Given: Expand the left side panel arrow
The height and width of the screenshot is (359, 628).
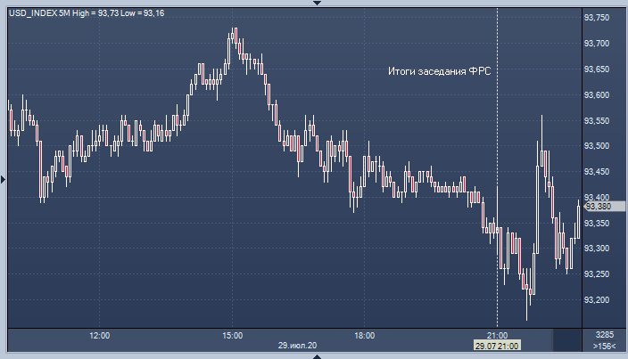Looking at the screenshot, I should 4,179.
